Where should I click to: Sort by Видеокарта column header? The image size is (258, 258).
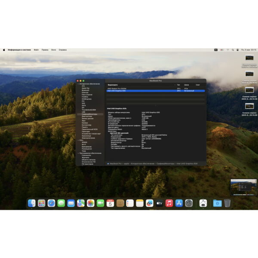[113, 85]
